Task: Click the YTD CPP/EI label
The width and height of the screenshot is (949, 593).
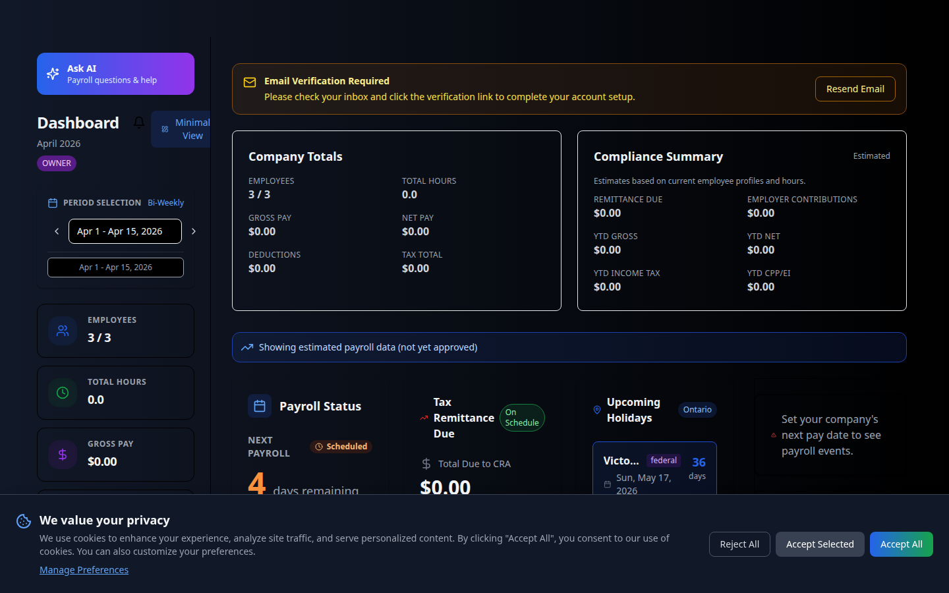Action: (x=768, y=273)
